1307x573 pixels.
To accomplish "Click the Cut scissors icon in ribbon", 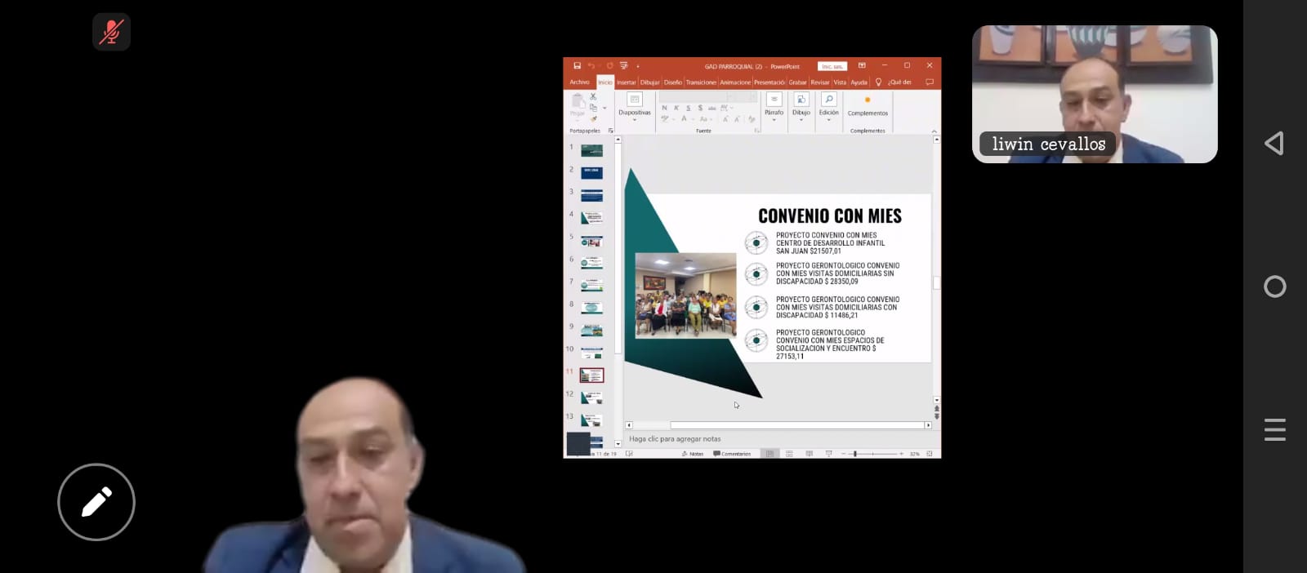I will [593, 97].
